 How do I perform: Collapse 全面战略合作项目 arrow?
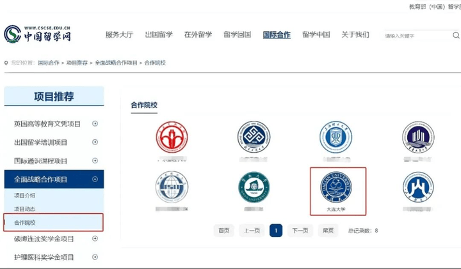95,179
